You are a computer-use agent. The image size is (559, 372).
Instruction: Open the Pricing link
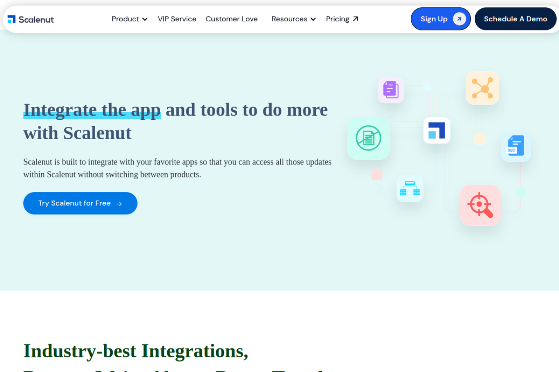pos(342,19)
